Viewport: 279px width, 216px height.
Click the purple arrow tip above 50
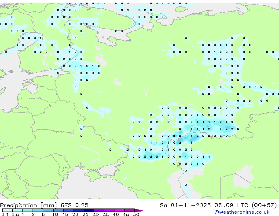click(139, 210)
